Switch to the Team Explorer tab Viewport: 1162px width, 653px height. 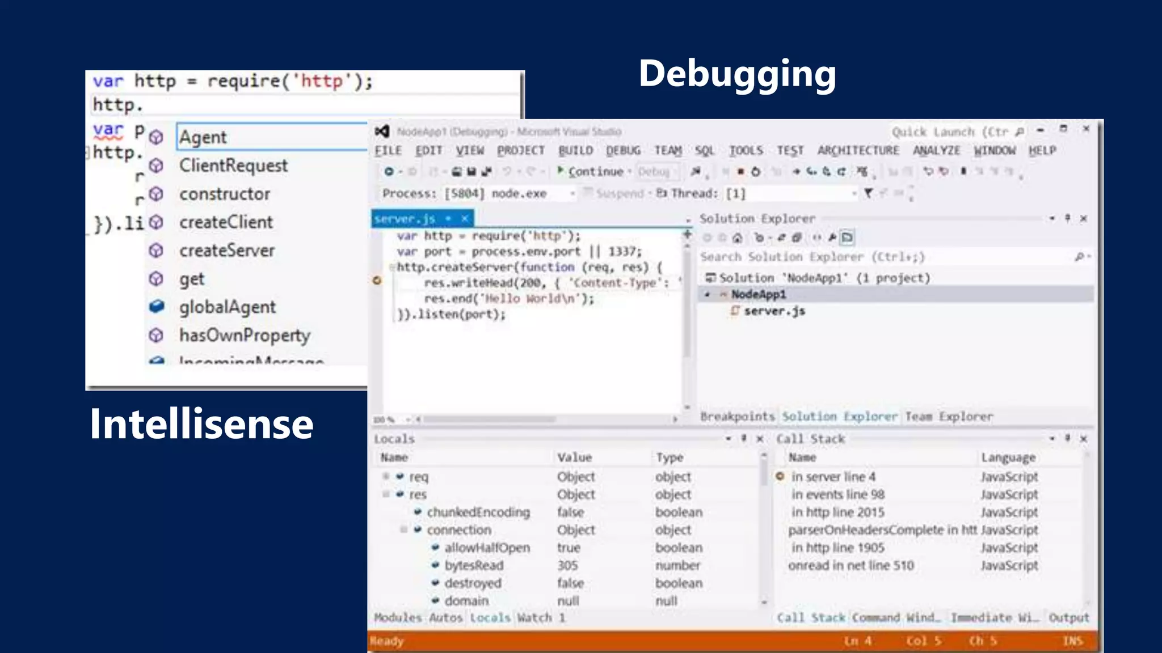point(949,416)
